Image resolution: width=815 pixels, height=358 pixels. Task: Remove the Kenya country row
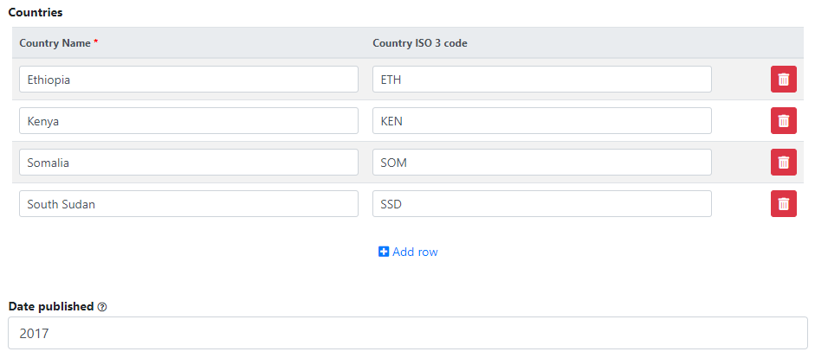click(x=783, y=120)
